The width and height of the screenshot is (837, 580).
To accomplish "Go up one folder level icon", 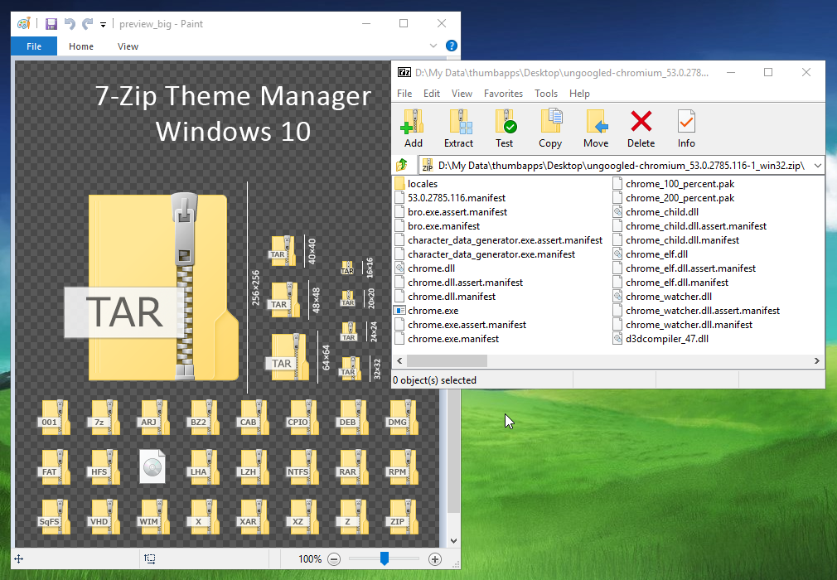I will click(403, 166).
